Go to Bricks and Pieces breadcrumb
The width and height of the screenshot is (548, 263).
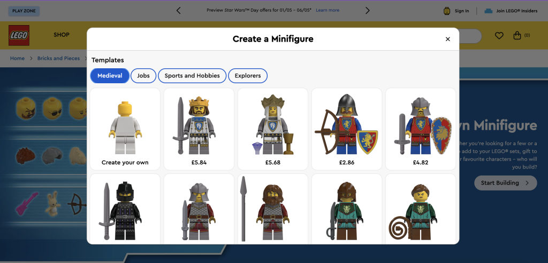[59, 58]
